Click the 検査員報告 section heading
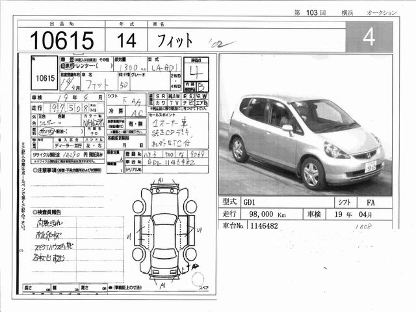Viewport: 416px width, 312px height. 47,213
